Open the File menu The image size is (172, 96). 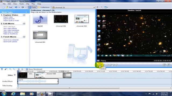pyautogui.click(x=4, y=4)
